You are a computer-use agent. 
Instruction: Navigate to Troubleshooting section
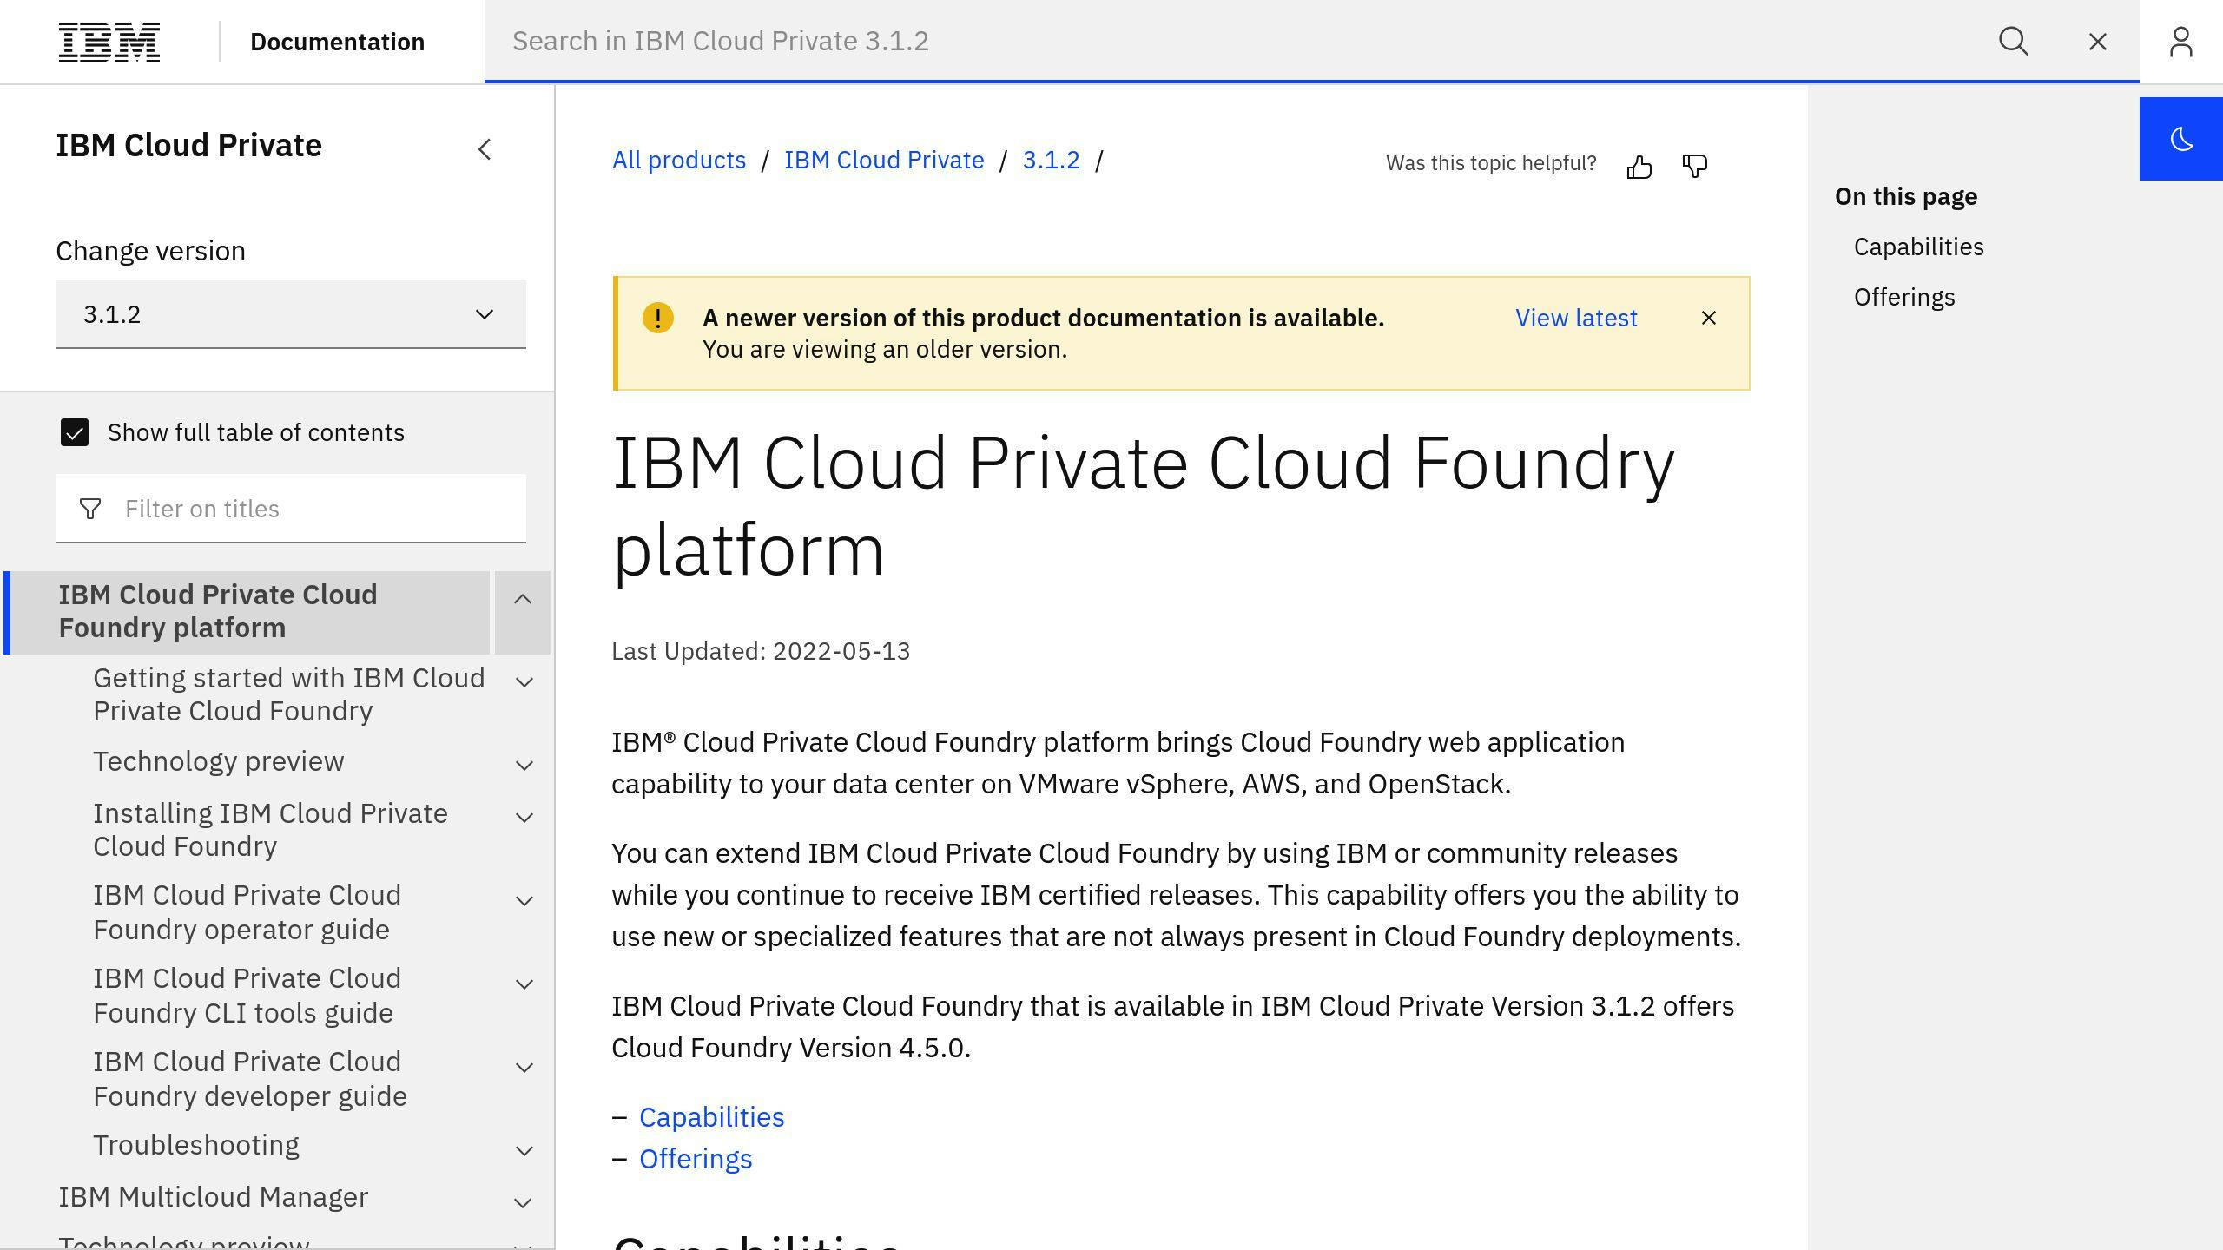195,1145
